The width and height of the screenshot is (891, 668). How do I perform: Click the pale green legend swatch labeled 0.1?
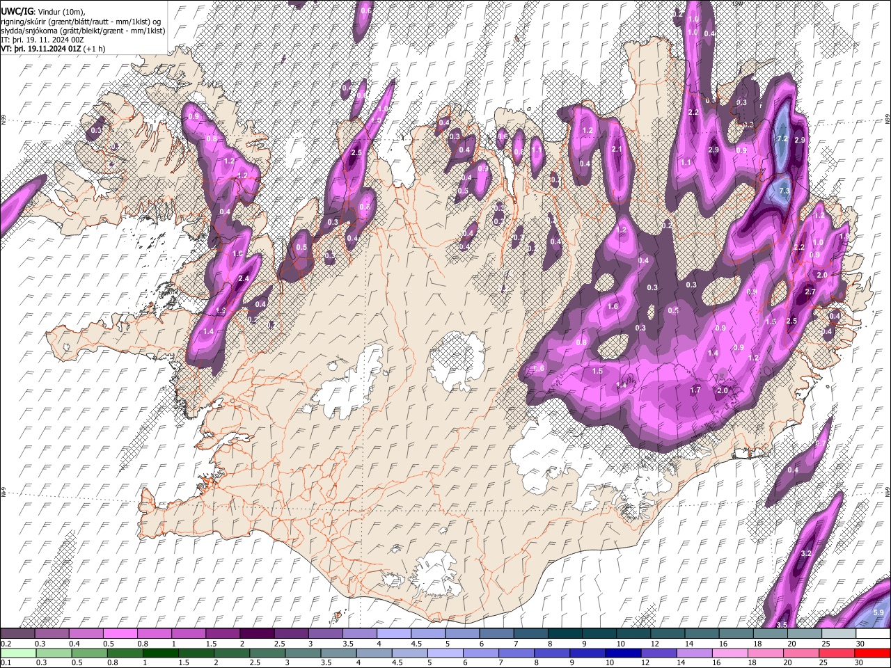tap(18, 653)
